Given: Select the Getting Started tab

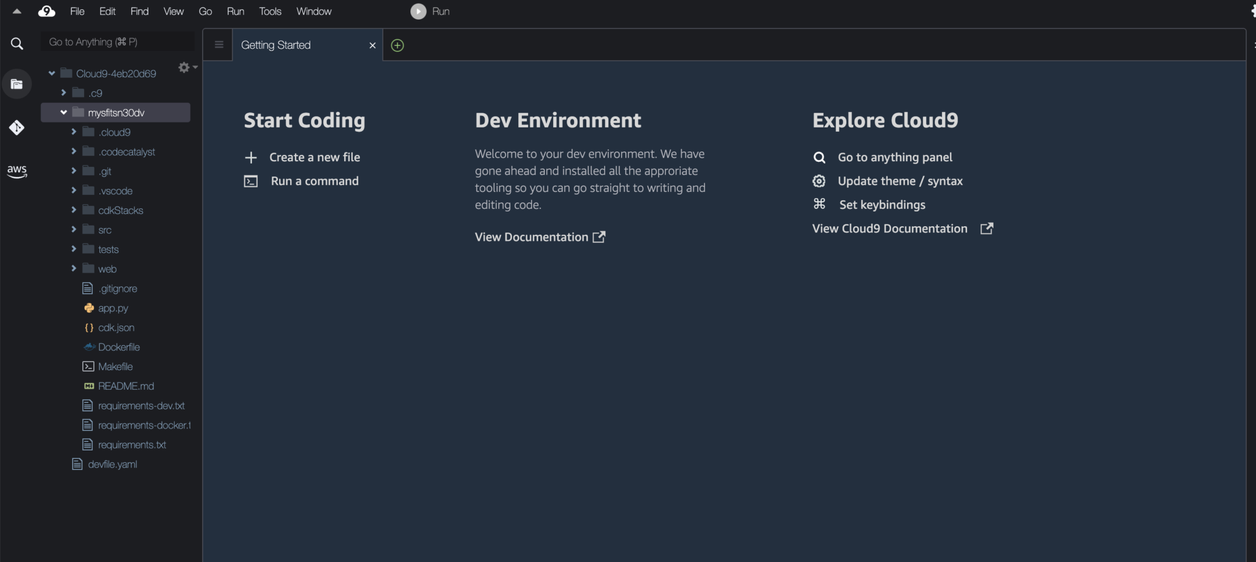Looking at the screenshot, I should pyautogui.click(x=275, y=45).
